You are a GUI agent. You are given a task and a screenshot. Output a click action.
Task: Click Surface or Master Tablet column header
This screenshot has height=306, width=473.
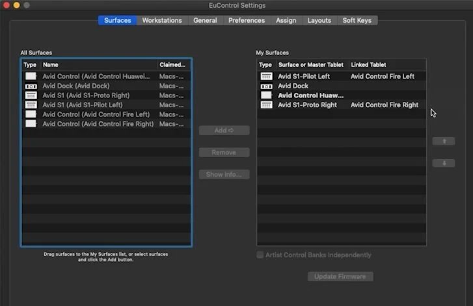tap(311, 65)
